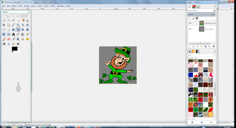Switch to the Channels tab
Screen dimensions: 236x128
(194, 6)
